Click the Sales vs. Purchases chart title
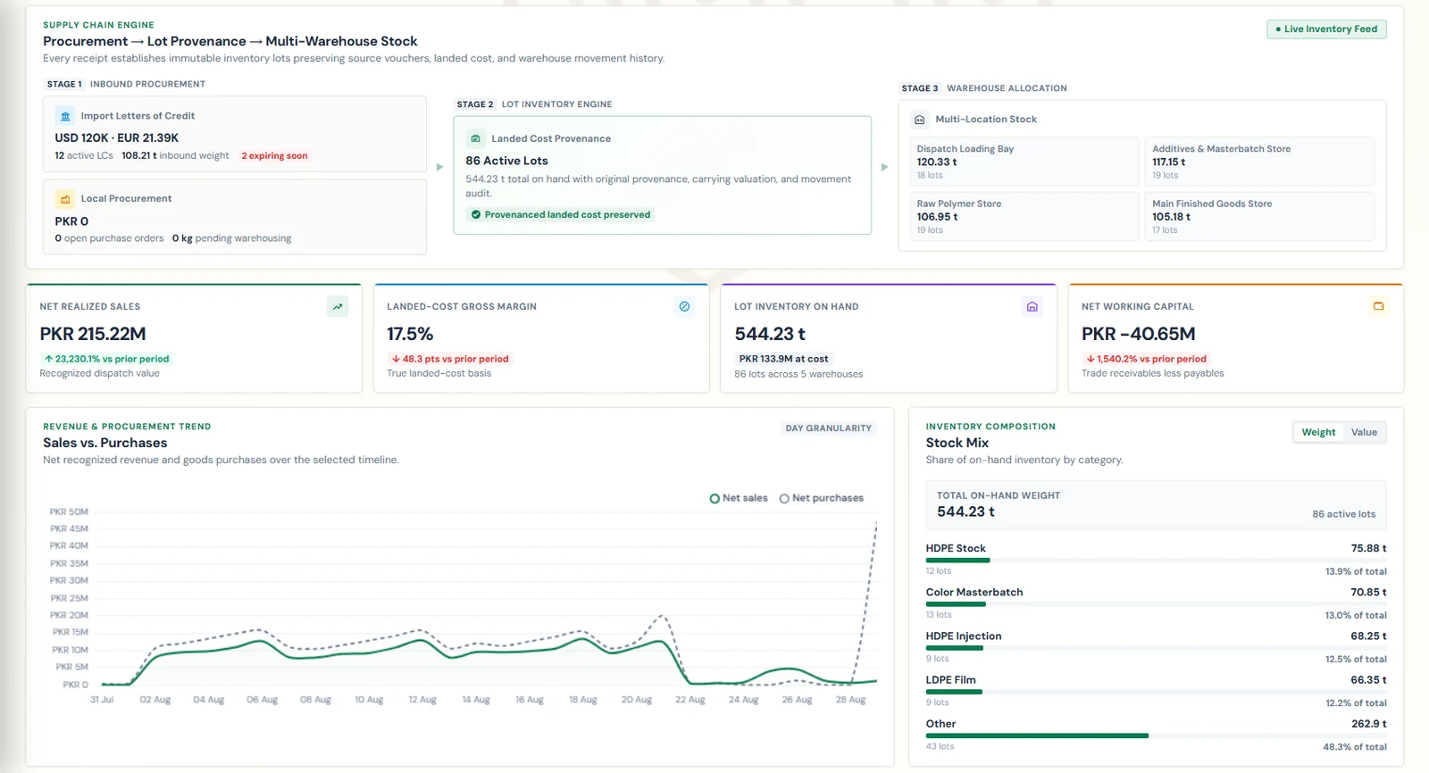This screenshot has height=773, width=1429. (105, 443)
